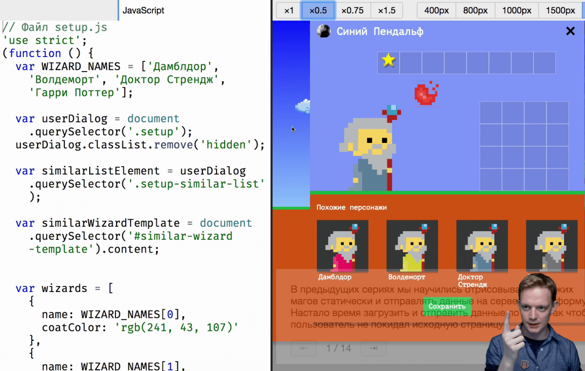Click the var similarListElement code line
The image size is (585, 371).
pos(131,171)
